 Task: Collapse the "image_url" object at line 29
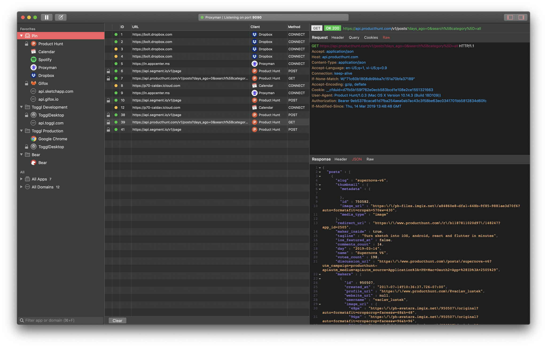[320, 304]
